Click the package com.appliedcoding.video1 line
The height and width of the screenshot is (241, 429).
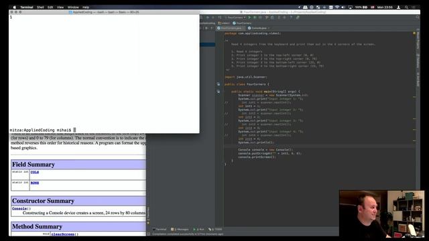253,33
